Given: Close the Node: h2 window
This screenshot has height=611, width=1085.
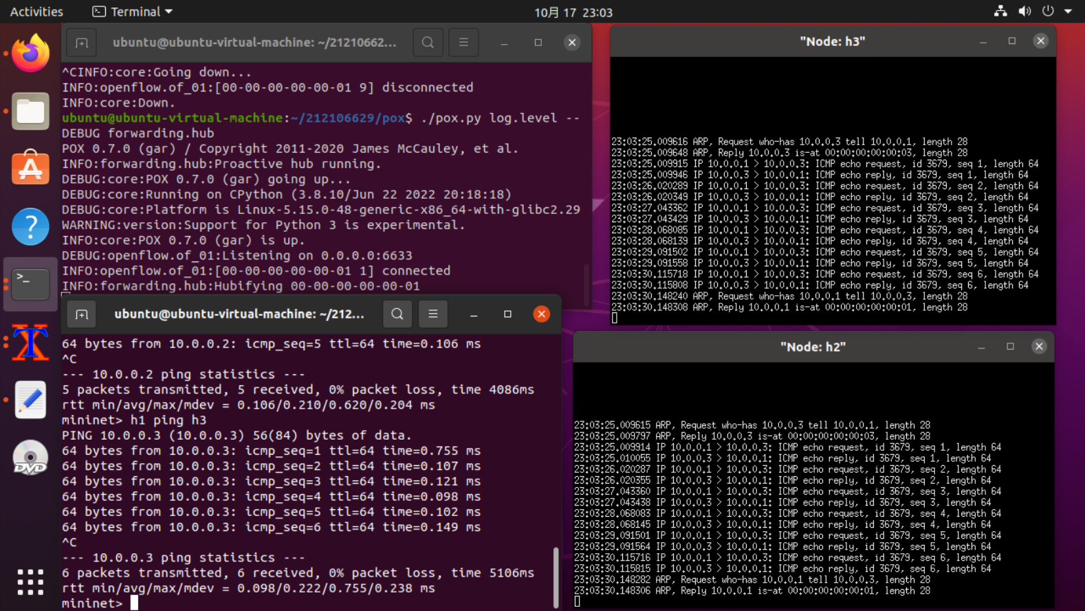Looking at the screenshot, I should coord(1039,347).
